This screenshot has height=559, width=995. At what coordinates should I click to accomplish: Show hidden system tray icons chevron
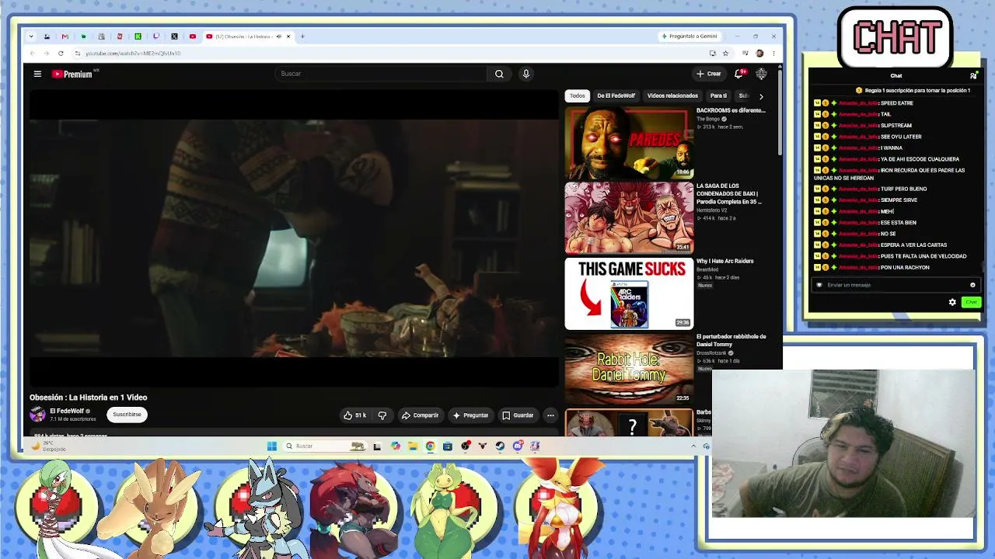[693, 446]
